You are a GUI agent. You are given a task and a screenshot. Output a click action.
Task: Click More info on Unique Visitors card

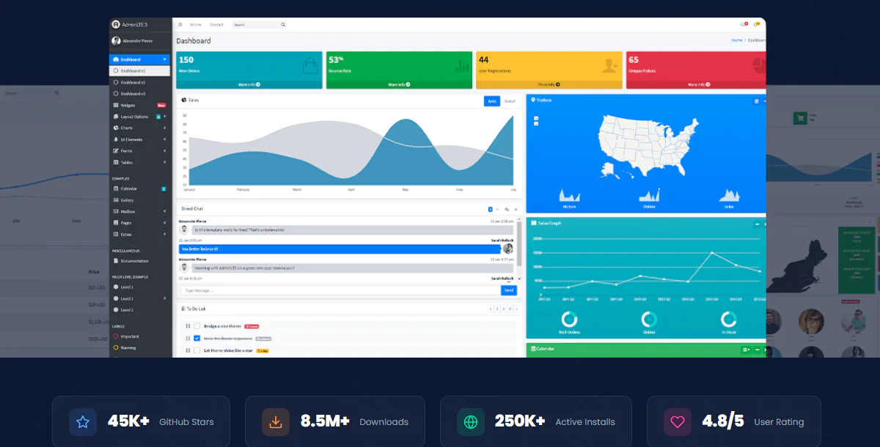(697, 84)
